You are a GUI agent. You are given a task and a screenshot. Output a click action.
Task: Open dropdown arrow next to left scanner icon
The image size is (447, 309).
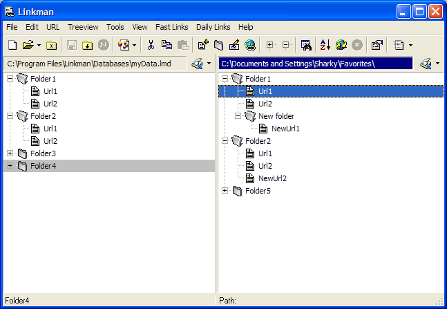(x=209, y=64)
